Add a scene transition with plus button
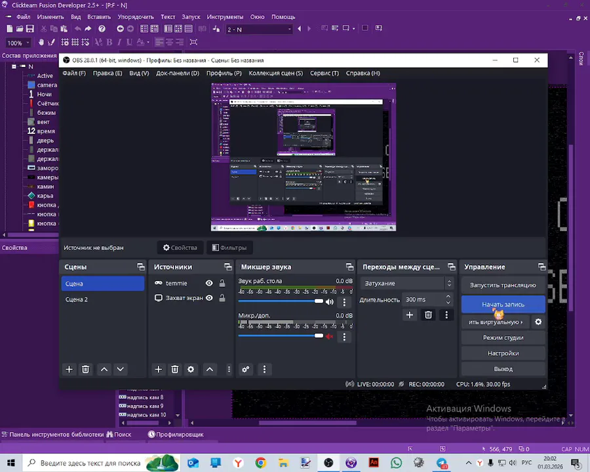The image size is (590, 472). [410, 315]
